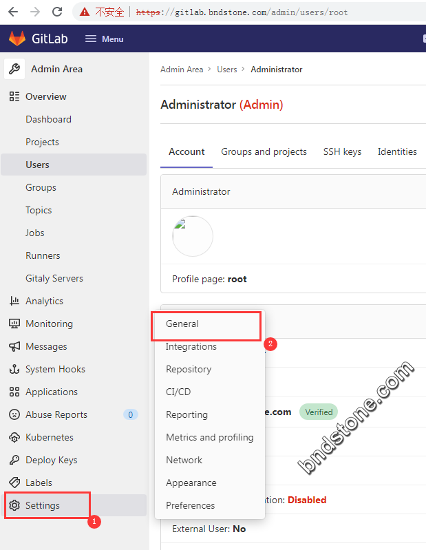The image size is (426, 550).
Task: Open Preferences settings entry
Action: point(210,505)
